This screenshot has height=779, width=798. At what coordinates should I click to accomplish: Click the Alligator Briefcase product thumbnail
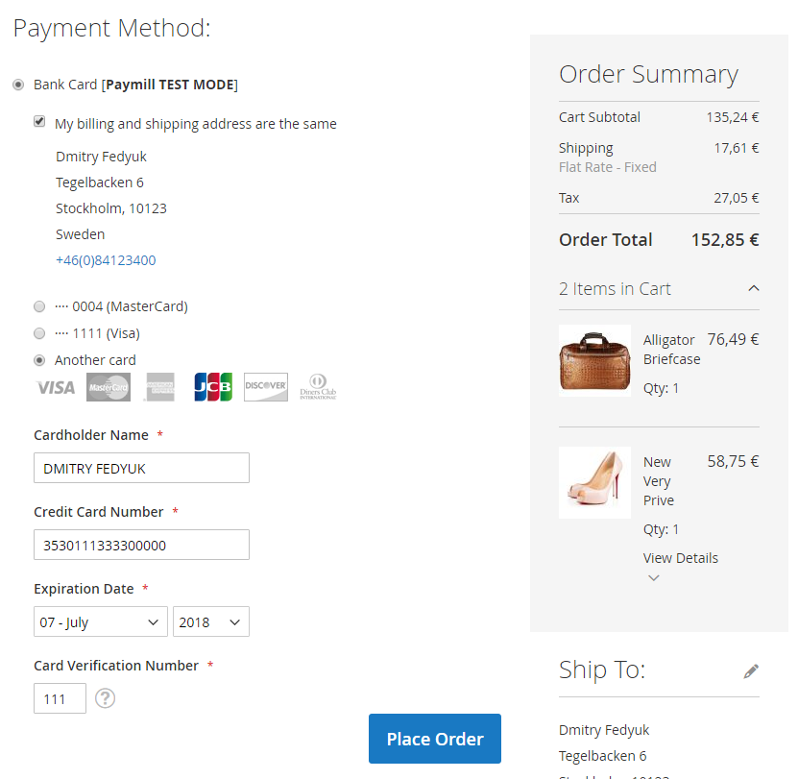(595, 361)
